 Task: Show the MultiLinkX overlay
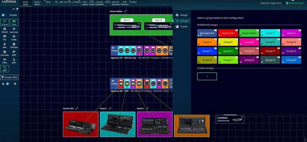(14, 30)
